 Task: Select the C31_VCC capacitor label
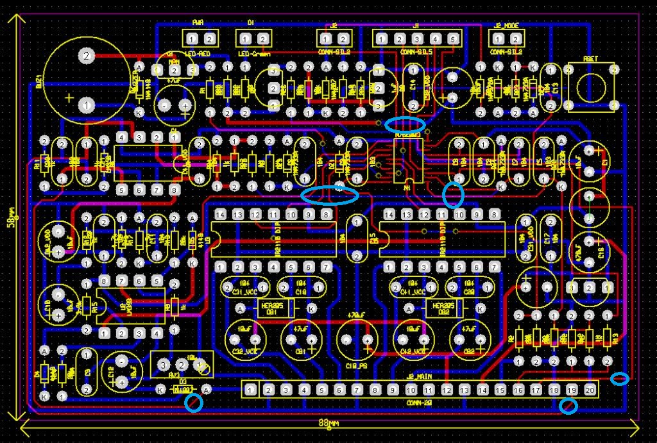[x=244, y=292]
